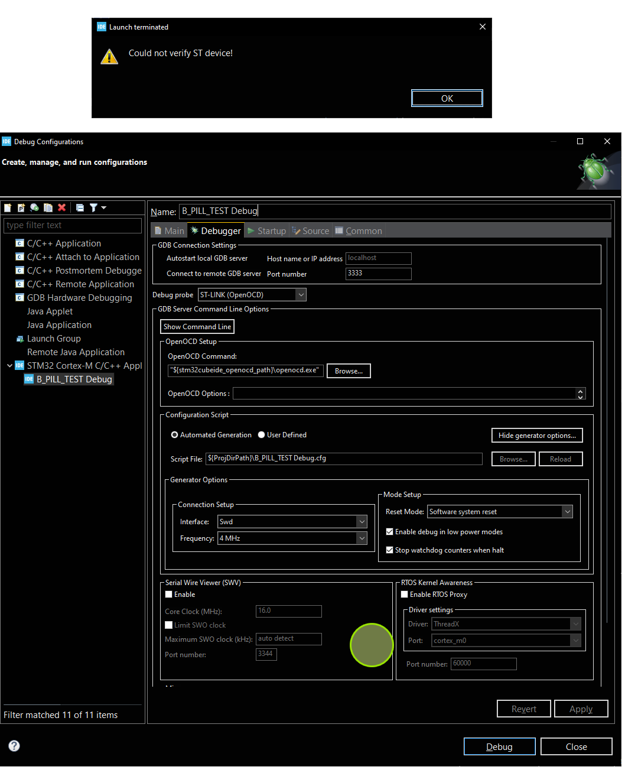This screenshot has width=625, height=773.
Task: Click the funnel filter icon
Action: pyautogui.click(x=93, y=208)
